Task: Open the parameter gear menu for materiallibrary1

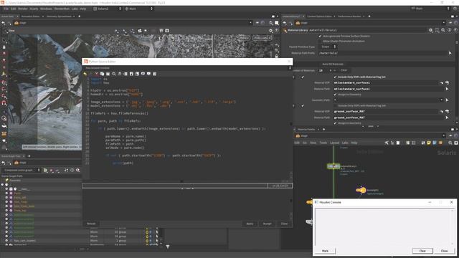Action: (430, 30)
